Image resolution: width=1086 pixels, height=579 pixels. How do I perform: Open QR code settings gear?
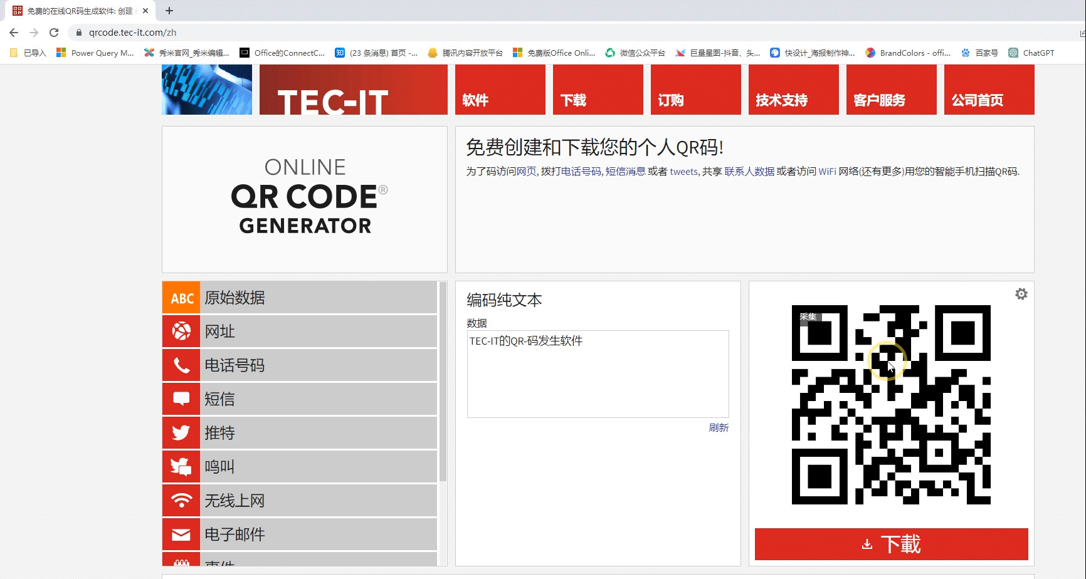pyautogui.click(x=1021, y=294)
